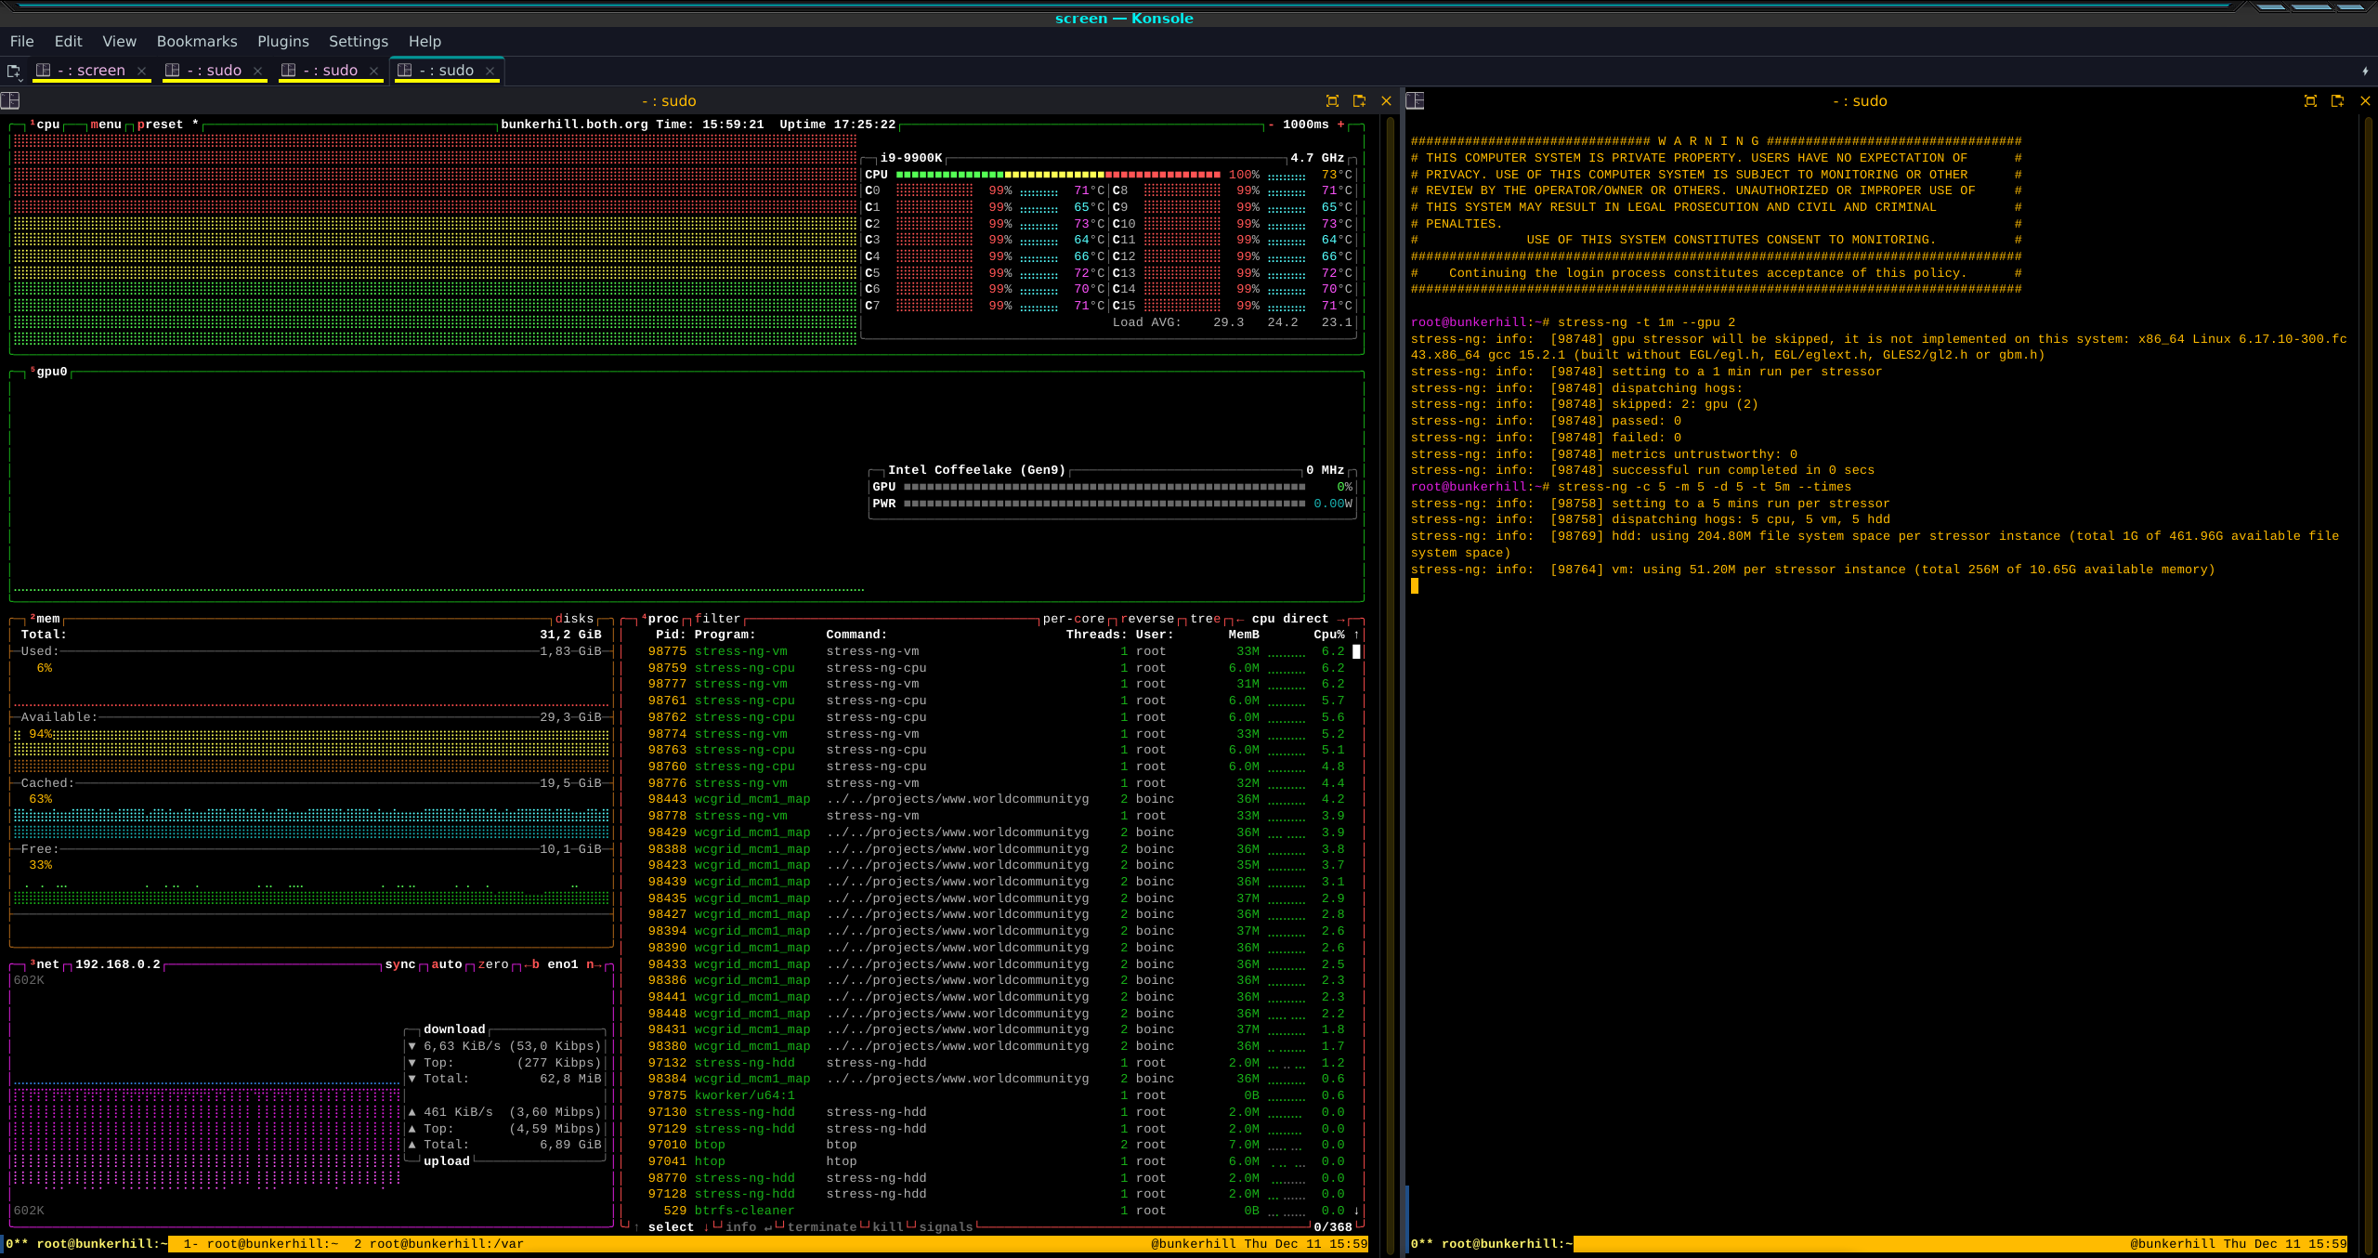Detach right pane into new tab icon
Image resolution: width=2378 pixels, height=1258 pixels.
2337,101
